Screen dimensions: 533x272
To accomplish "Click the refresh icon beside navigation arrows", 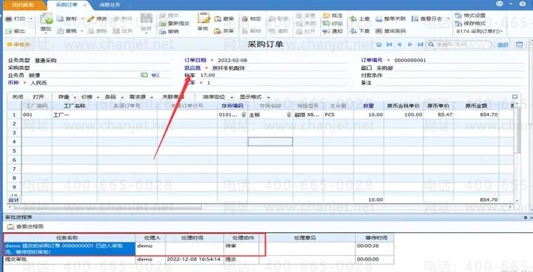I will (x=379, y=44).
